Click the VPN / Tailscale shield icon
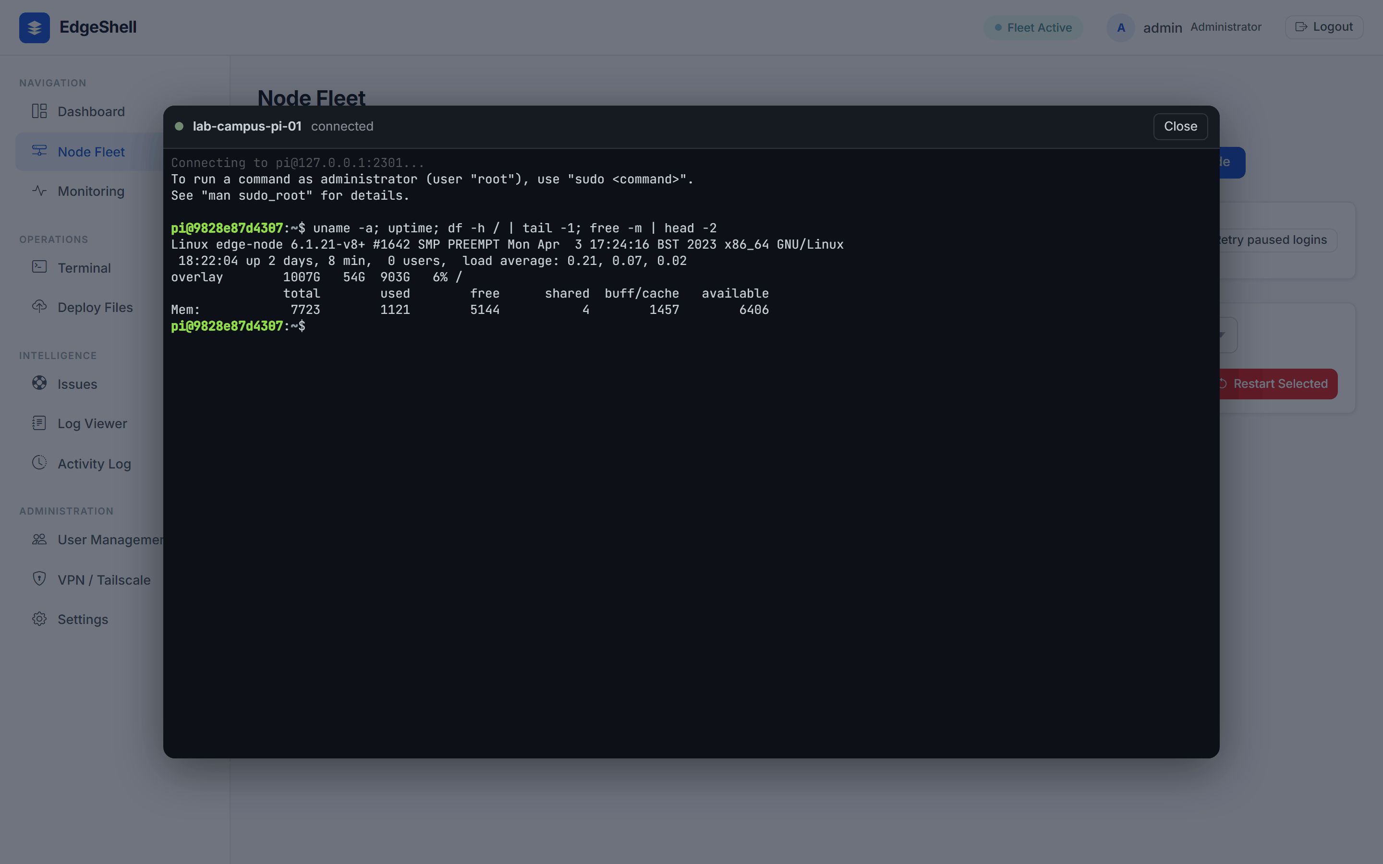The image size is (1383, 864). pos(39,579)
